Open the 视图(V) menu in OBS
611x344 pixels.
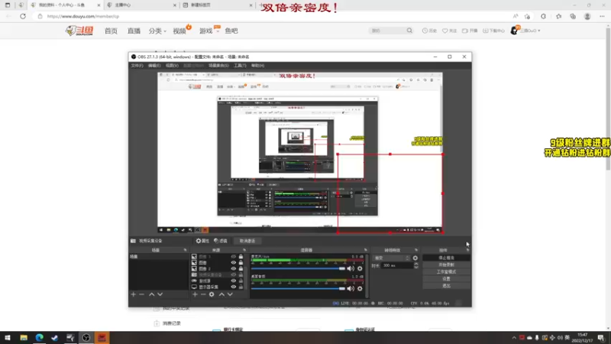pos(172,66)
